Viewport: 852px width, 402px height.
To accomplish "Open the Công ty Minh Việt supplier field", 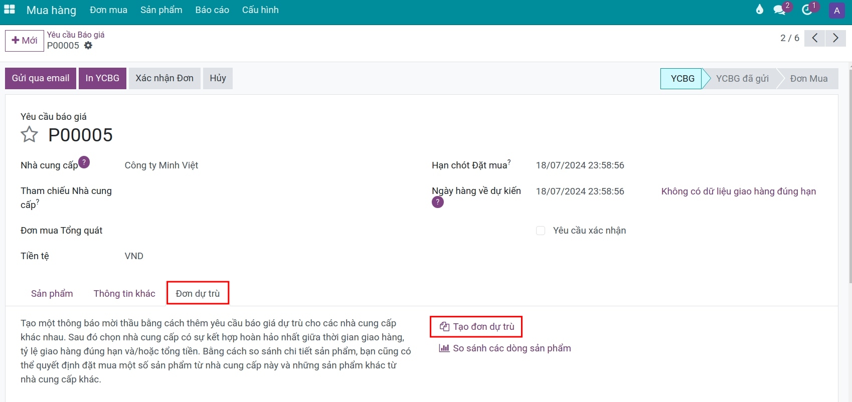I will (161, 165).
